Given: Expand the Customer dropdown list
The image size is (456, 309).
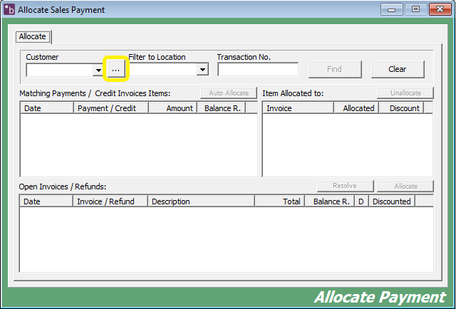Looking at the screenshot, I should tap(98, 70).
